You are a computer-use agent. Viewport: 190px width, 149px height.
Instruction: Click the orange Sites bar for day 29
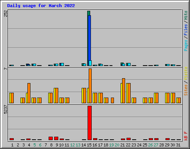pyautogui.click(x=168, y=98)
